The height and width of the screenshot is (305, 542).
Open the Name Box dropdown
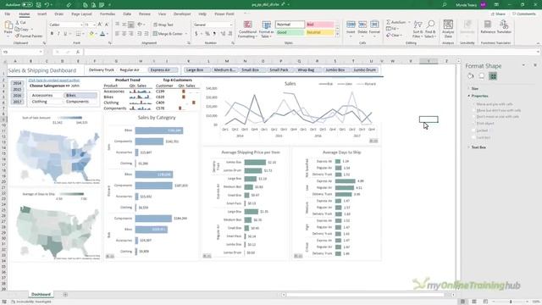(41, 52)
